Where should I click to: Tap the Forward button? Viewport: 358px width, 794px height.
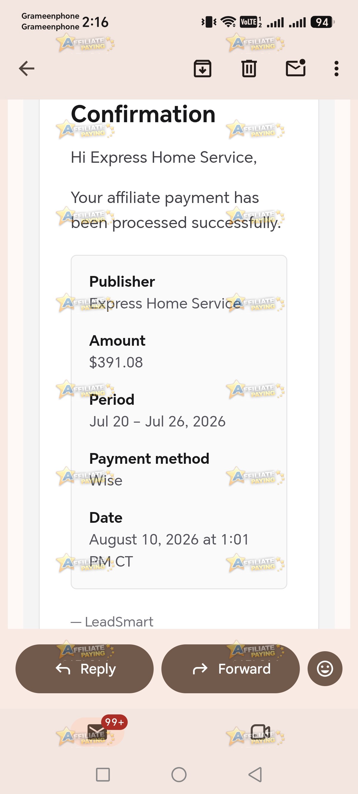(x=231, y=669)
